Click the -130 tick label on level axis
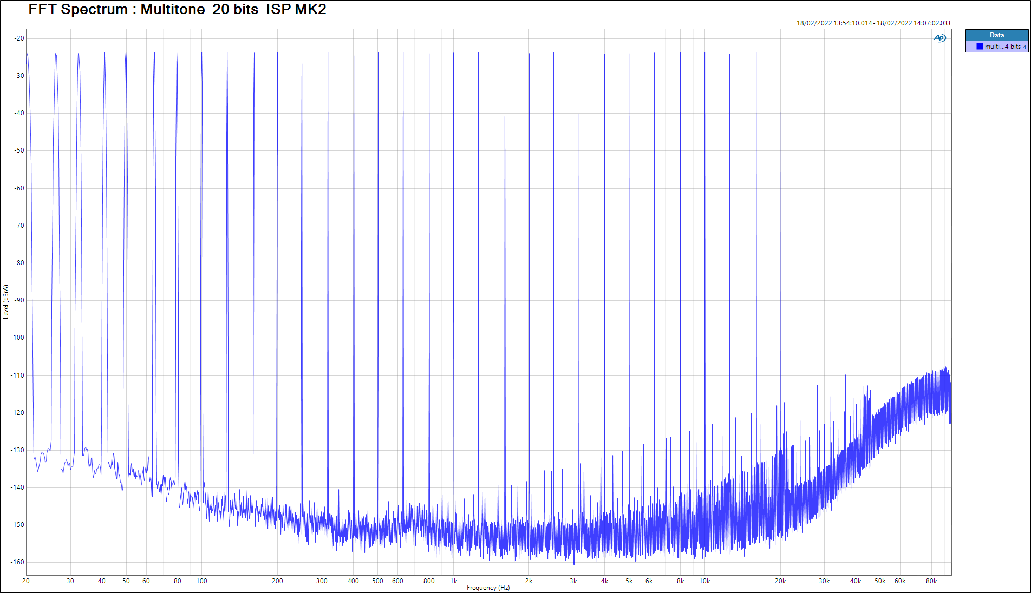 click(x=18, y=450)
